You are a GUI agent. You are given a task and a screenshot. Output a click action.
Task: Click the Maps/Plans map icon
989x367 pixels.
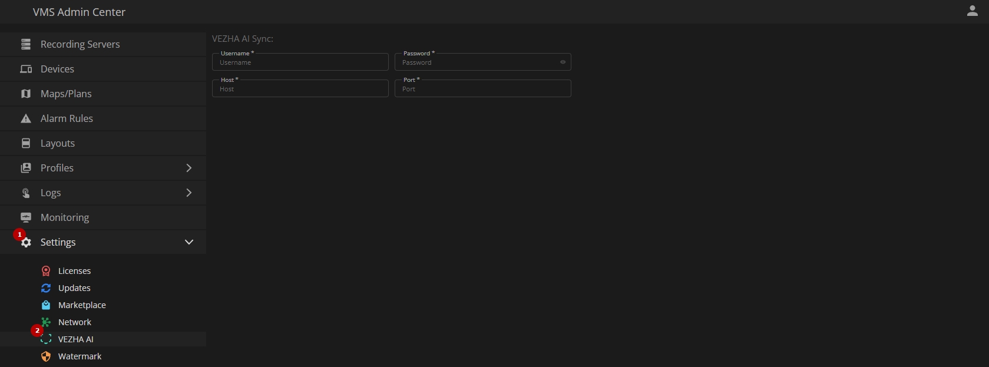point(26,94)
